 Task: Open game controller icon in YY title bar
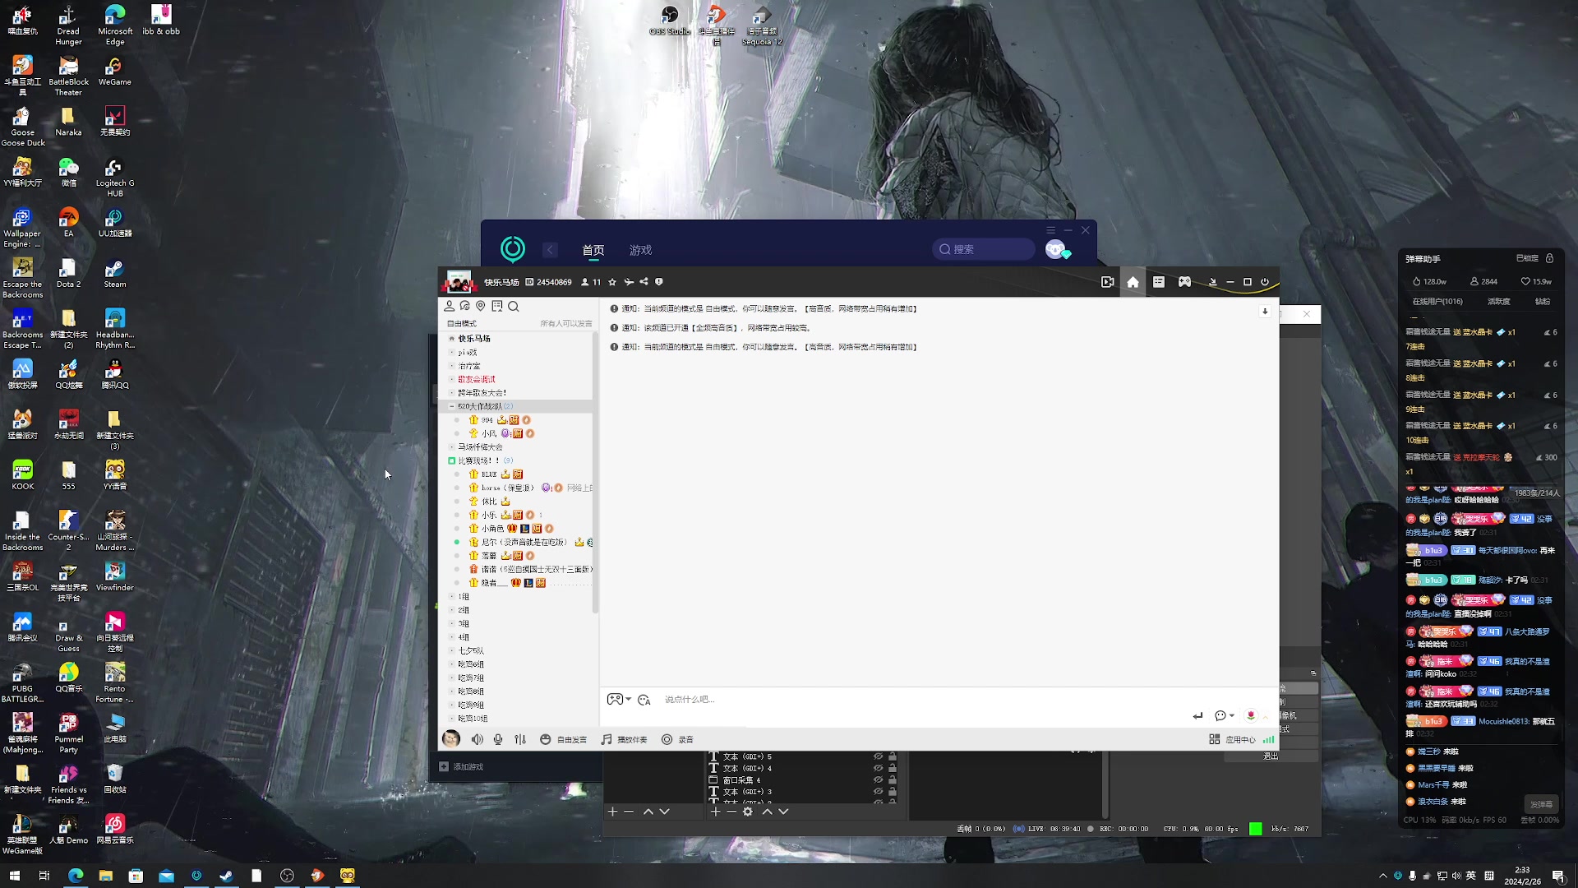(x=1184, y=282)
